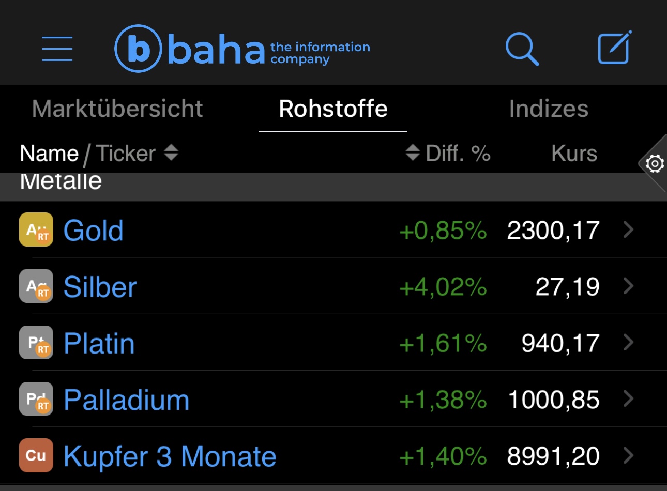Expand Gold row with chevron arrow

(628, 229)
